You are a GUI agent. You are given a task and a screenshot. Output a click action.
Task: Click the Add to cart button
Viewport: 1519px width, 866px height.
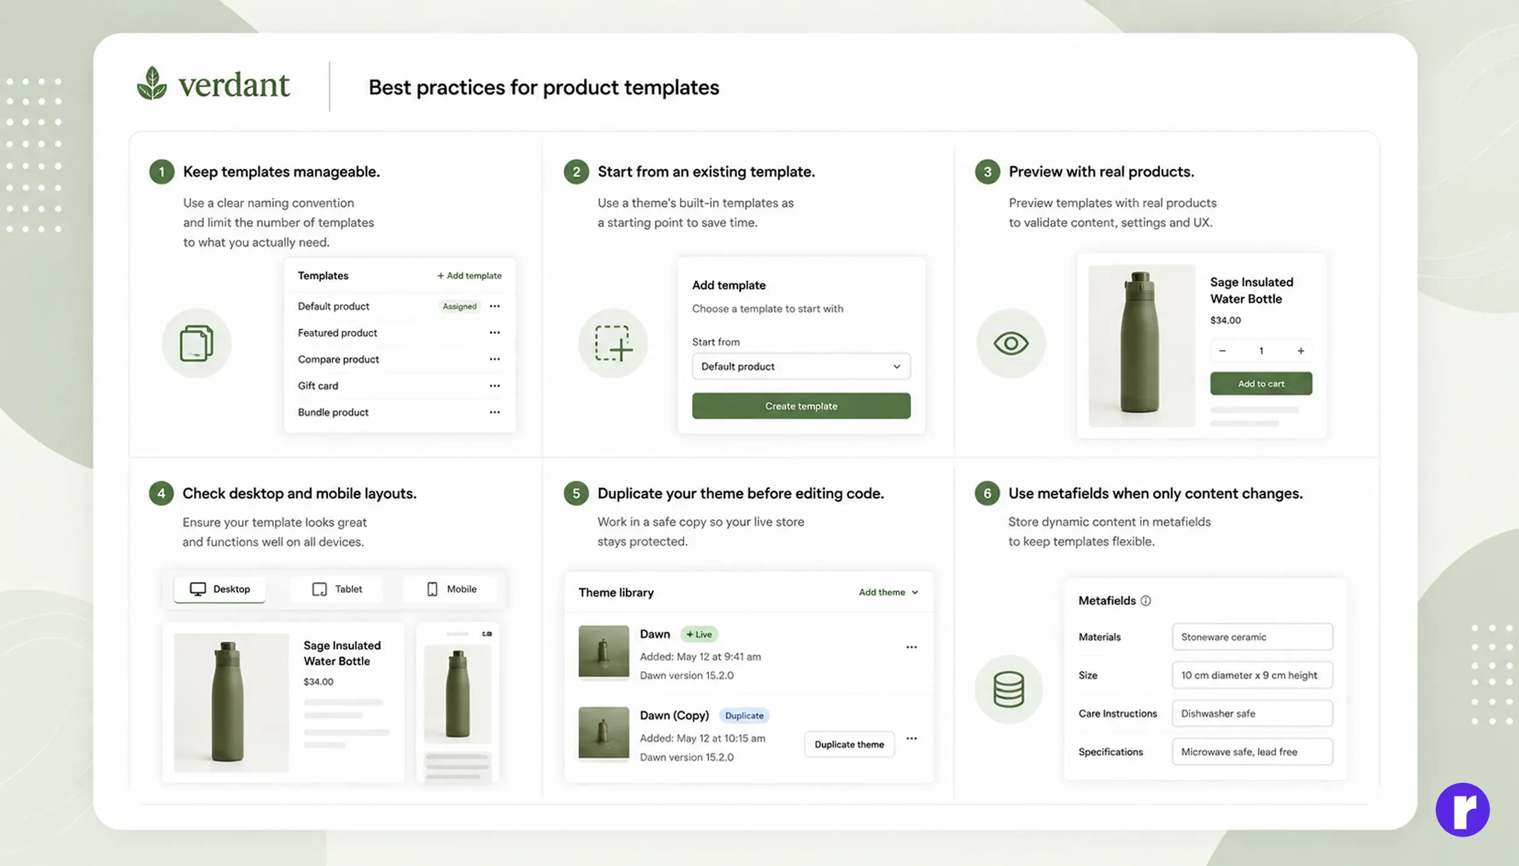tap(1261, 384)
